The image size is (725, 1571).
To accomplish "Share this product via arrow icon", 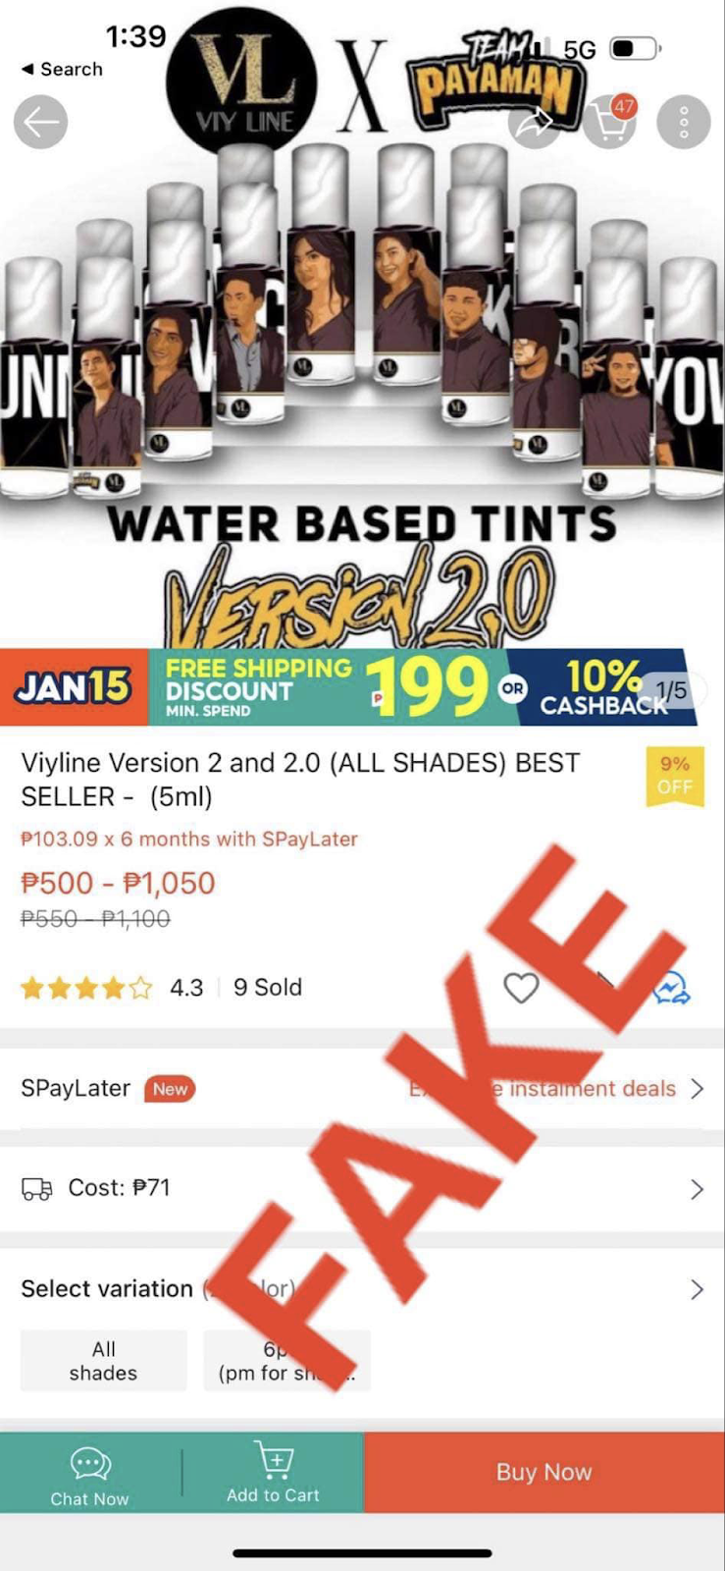I will (535, 123).
